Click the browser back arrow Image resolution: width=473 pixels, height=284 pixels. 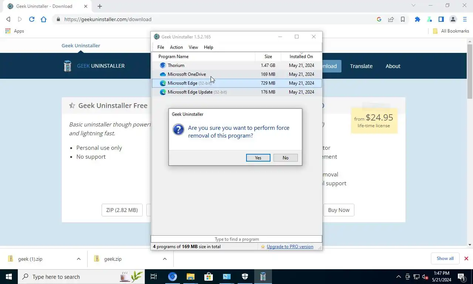click(x=8, y=19)
